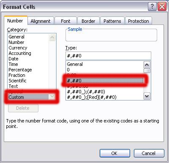Open the Font tab
Screen dimensions: 169x163
tap(65, 21)
